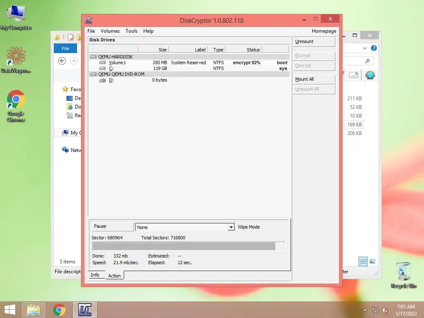424x318 pixels.
Task: Click the 'Total Sectors: 716800' text
Action: coord(163,238)
